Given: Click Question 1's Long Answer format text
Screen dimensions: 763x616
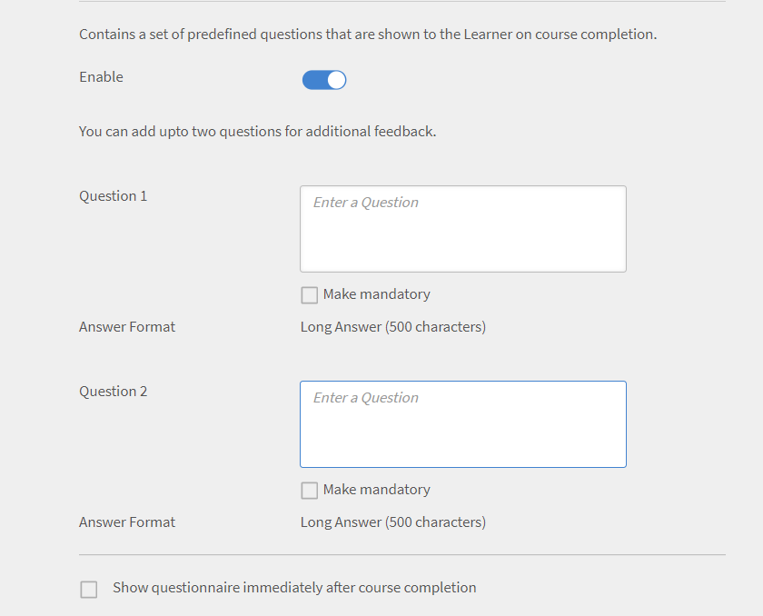Looking at the screenshot, I should (x=392, y=327).
